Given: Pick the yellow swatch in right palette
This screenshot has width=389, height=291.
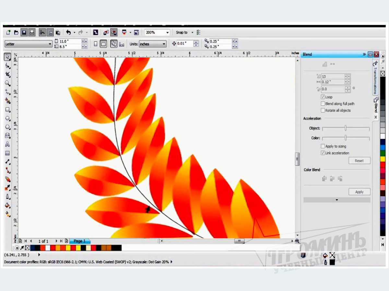Looking at the screenshot, I should pyautogui.click(x=383, y=159).
